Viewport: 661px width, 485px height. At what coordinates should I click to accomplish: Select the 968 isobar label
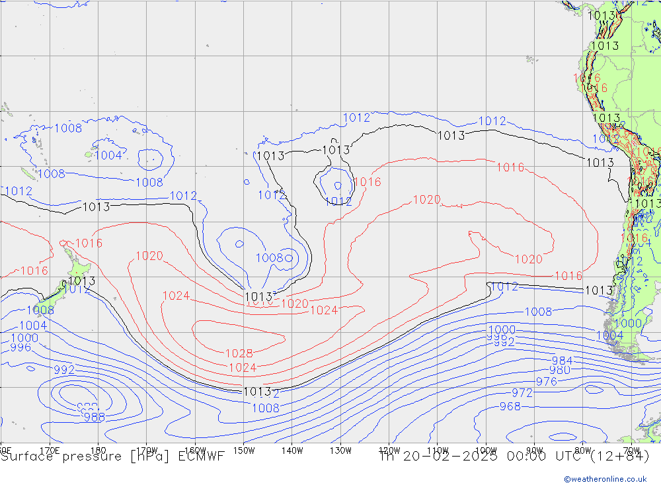[510, 406]
